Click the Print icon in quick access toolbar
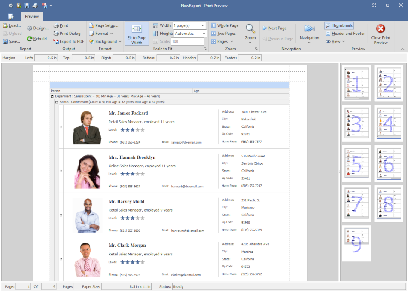Viewport: 408px width, 292px height. [x=36, y=6]
